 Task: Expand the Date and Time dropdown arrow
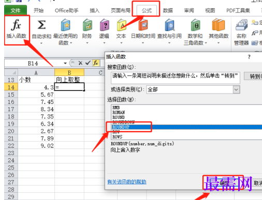point(143,43)
